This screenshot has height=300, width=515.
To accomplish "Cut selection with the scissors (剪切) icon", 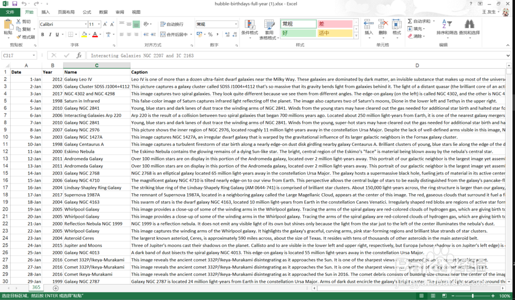I will click(19, 22).
